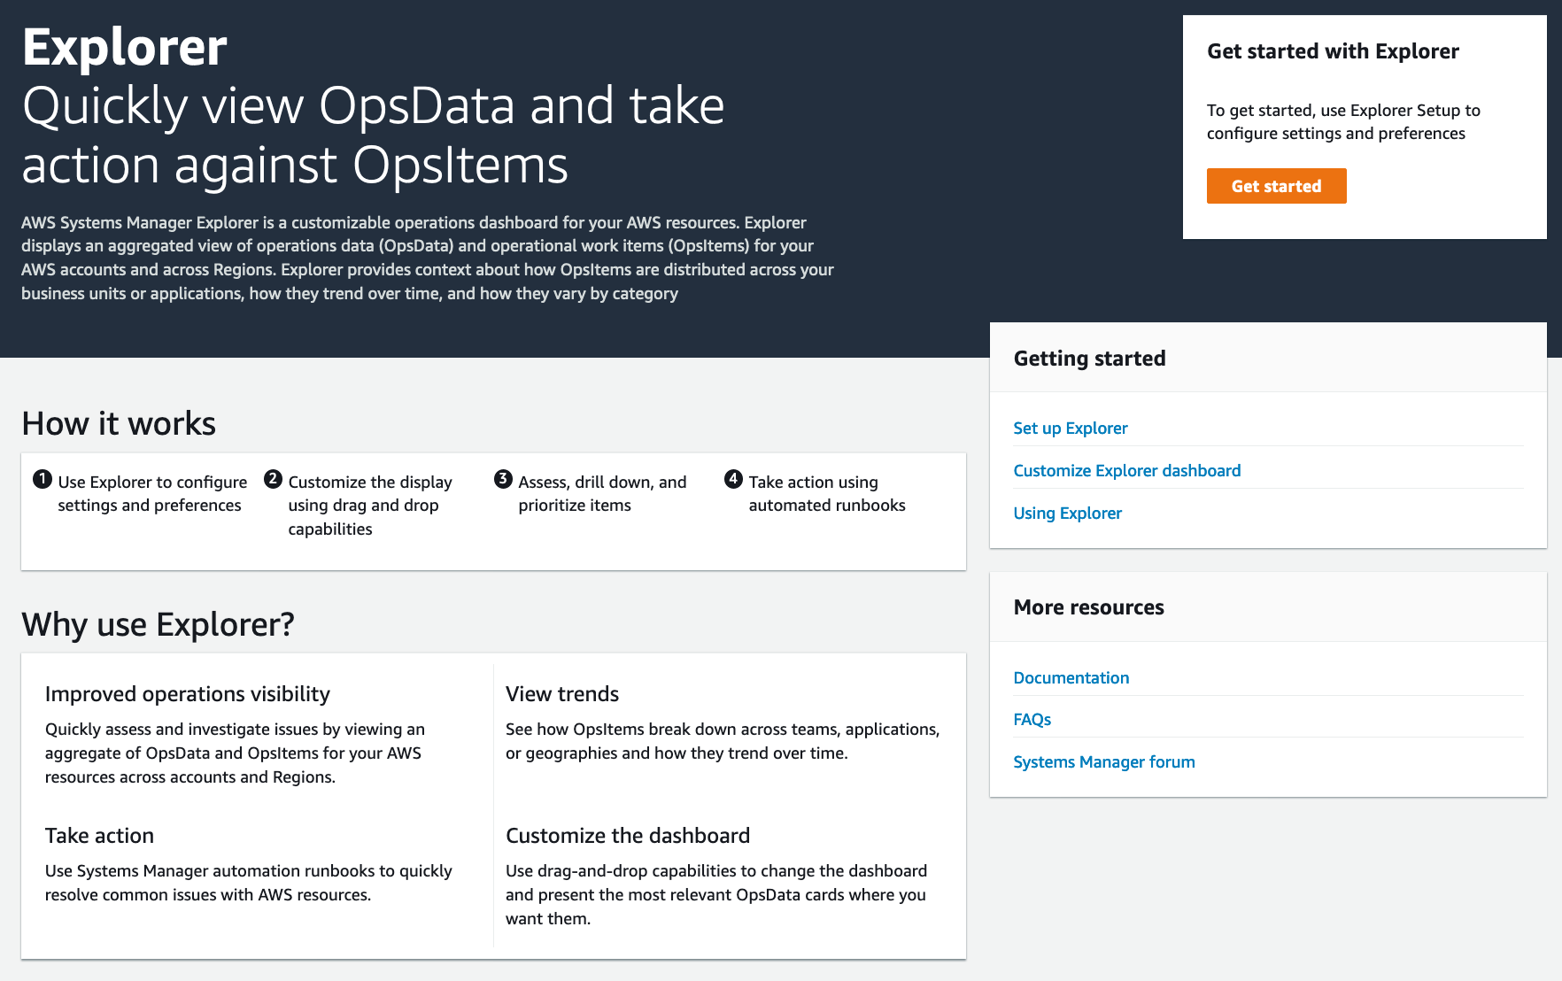Select the Take action section heading

pos(99,836)
